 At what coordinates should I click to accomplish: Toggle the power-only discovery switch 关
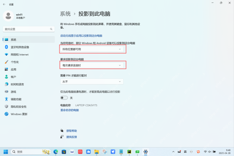pos(64,98)
